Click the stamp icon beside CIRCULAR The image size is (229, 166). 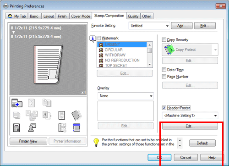(x=101, y=50)
